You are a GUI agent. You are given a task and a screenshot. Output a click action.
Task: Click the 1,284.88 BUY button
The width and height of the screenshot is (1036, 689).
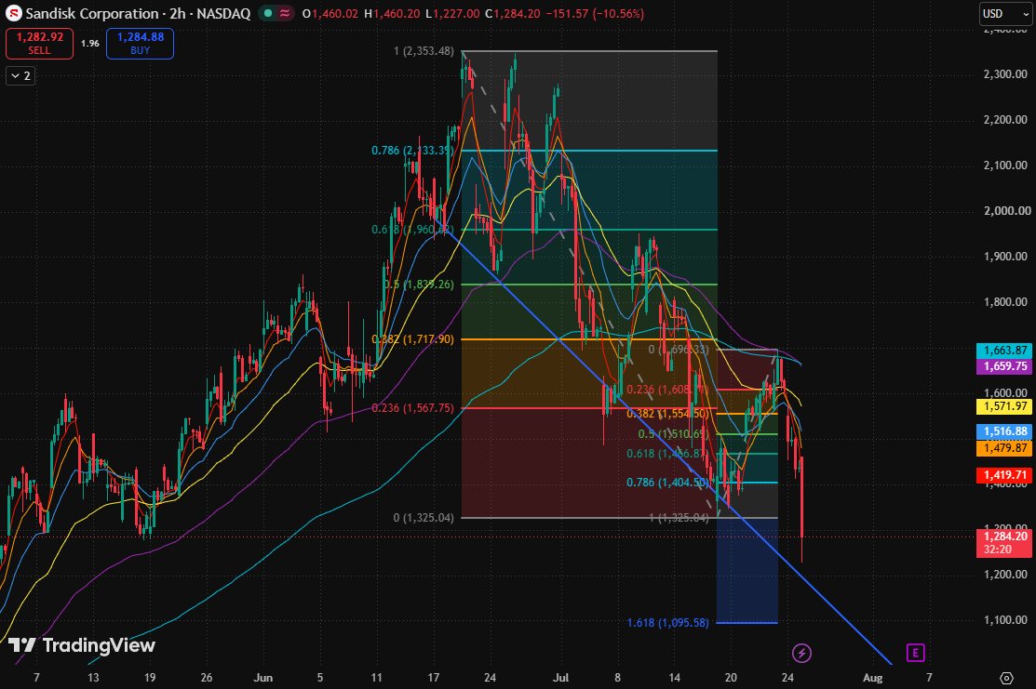[x=140, y=44]
